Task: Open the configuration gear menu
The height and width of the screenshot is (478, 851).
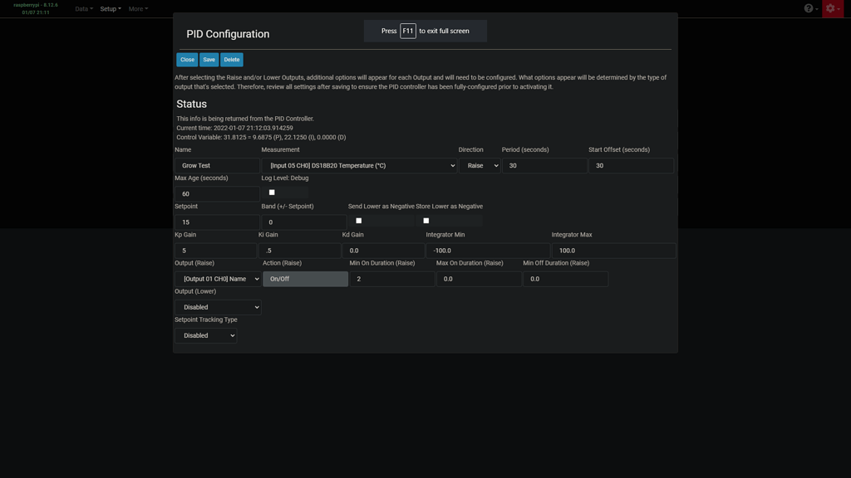Action: [x=832, y=8]
